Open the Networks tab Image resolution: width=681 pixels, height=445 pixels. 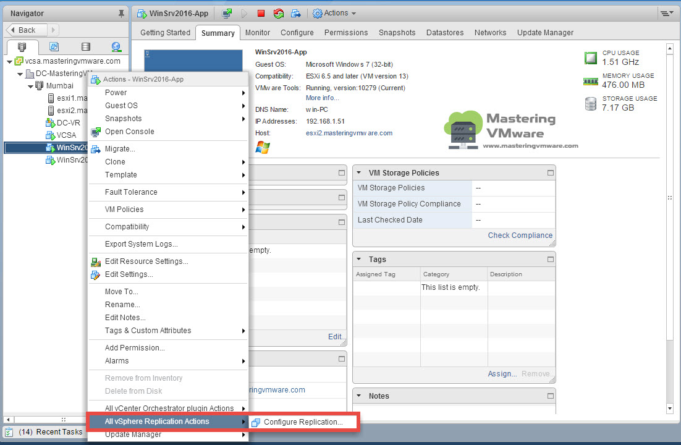(x=490, y=33)
